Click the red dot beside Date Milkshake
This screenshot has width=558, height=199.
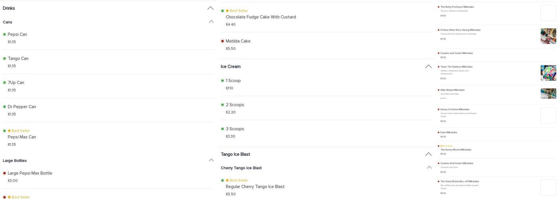click(438, 133)
